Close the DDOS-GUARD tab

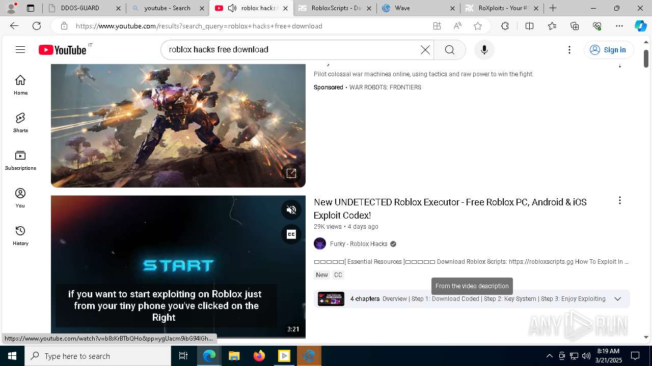pyautogui.click(x=118, y=8)
